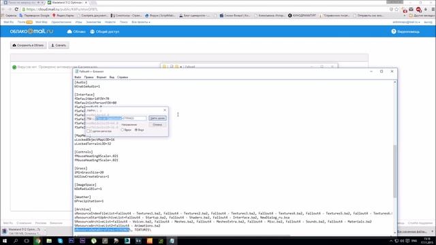Image resolution: width=436 pixels, height=245 pixels.
Task: Open the Other bookmarks folder
Action: tap(421, 16)
